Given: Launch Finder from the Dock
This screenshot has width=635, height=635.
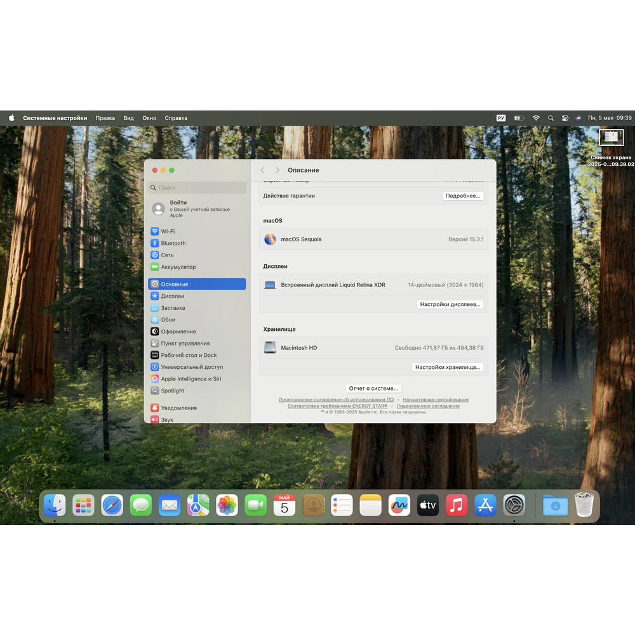Looking at the screenshot, I should click(x=55, y=505).
